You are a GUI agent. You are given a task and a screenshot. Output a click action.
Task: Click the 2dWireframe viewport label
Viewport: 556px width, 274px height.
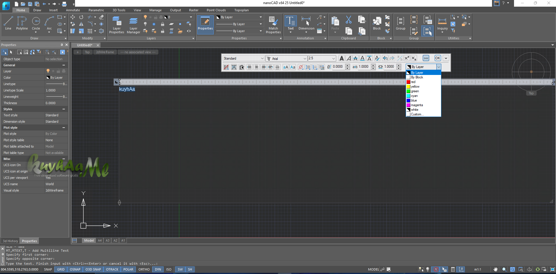tap(105, 52)
